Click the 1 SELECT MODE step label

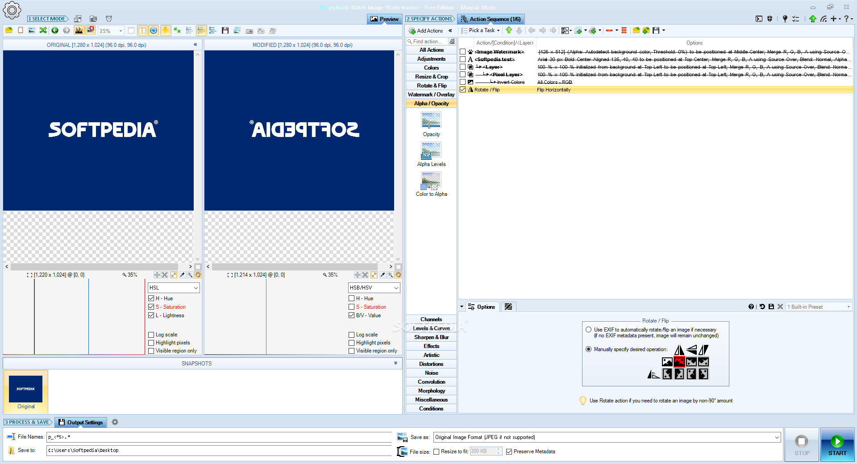(48, 19)
